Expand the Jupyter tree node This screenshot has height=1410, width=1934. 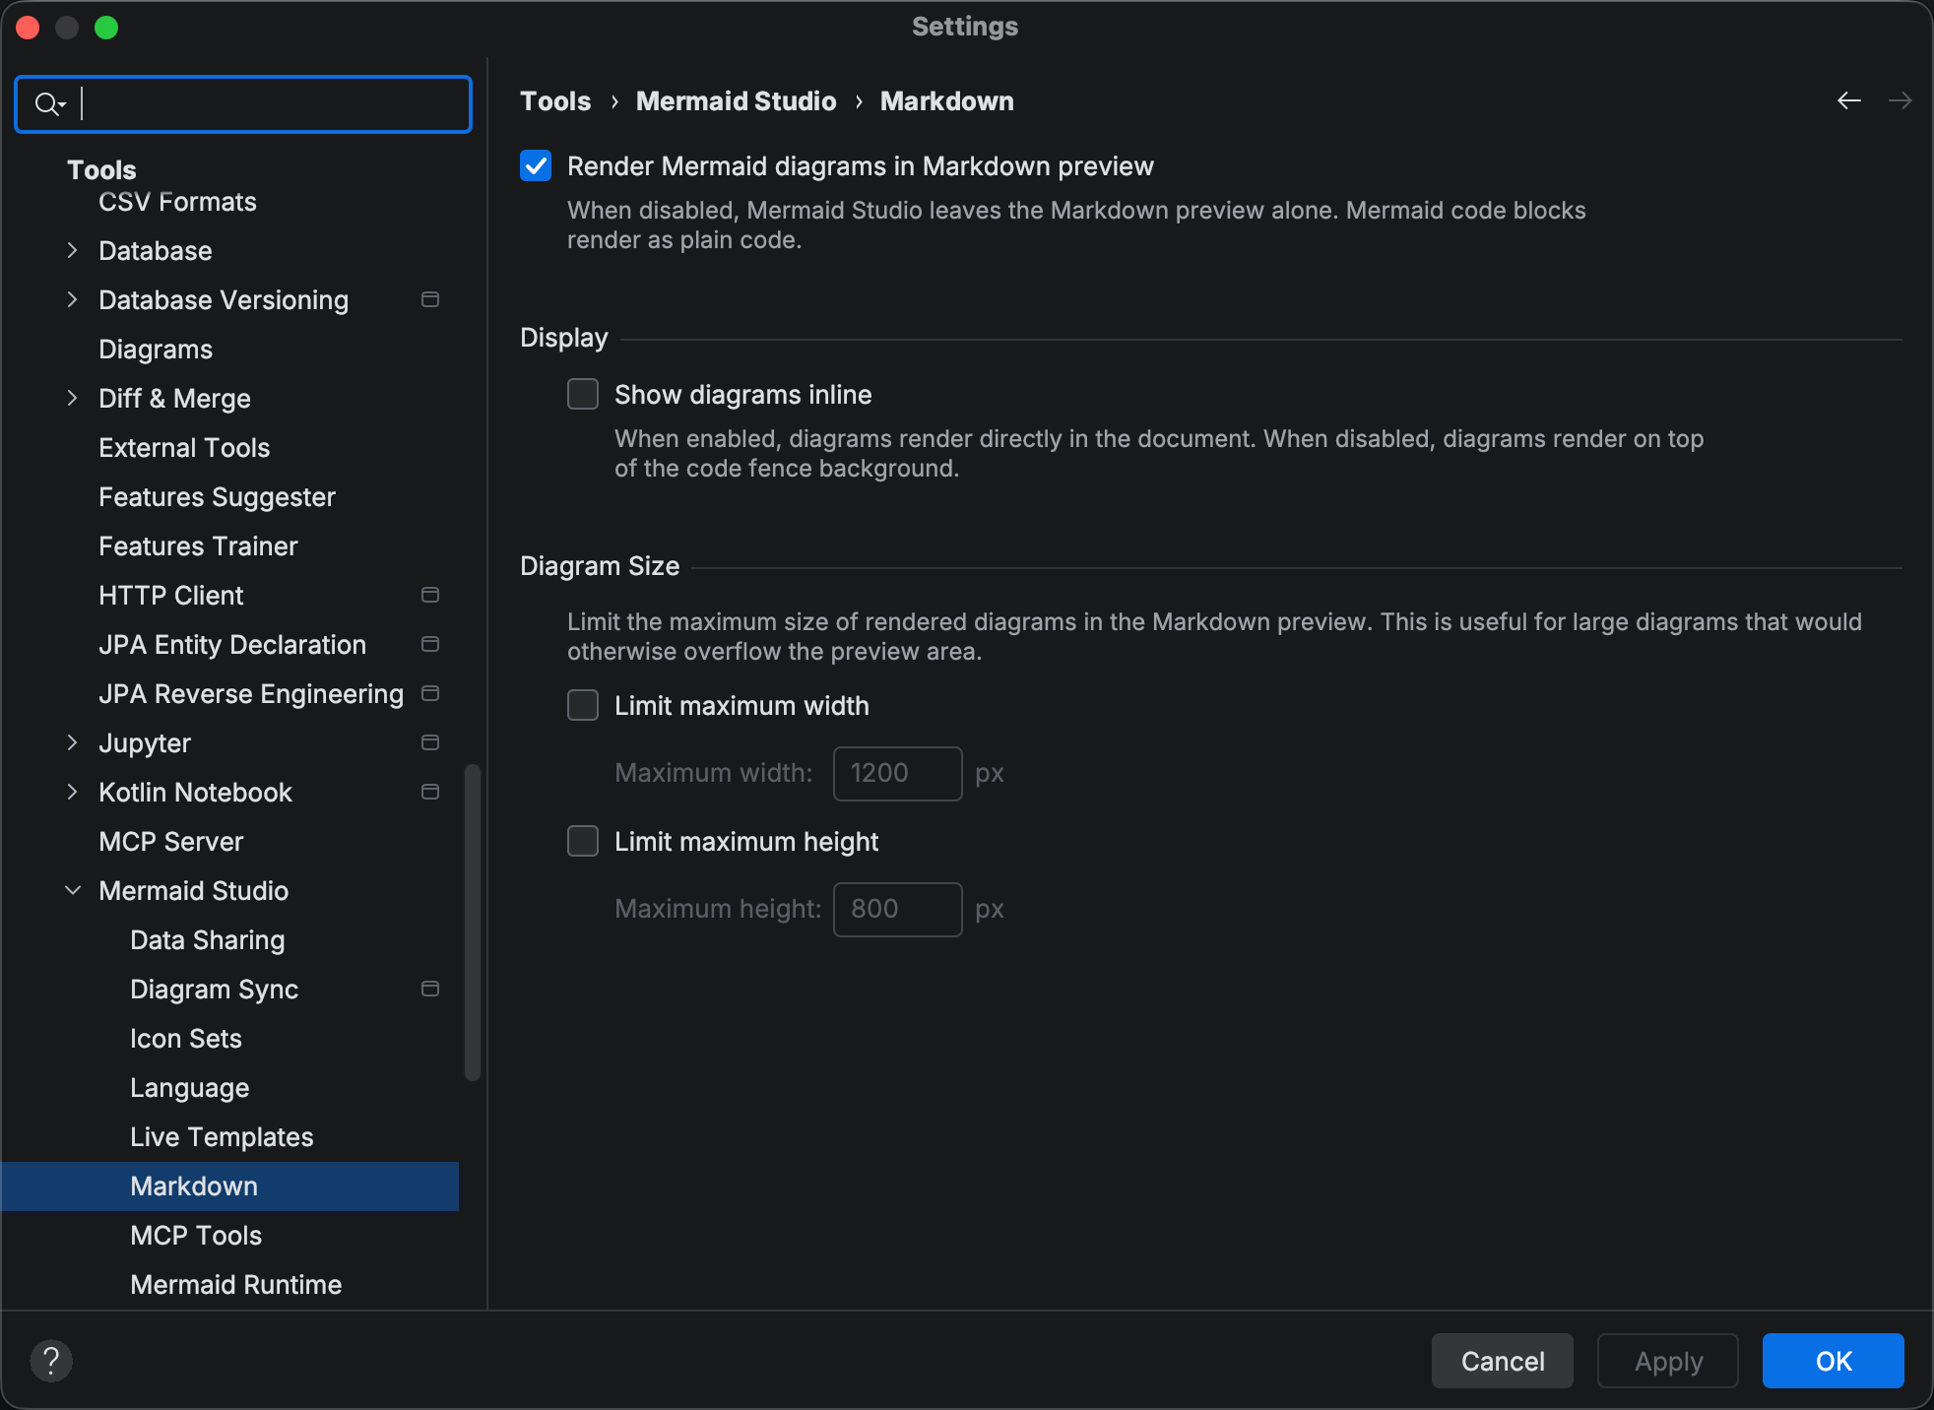point(72,742)
